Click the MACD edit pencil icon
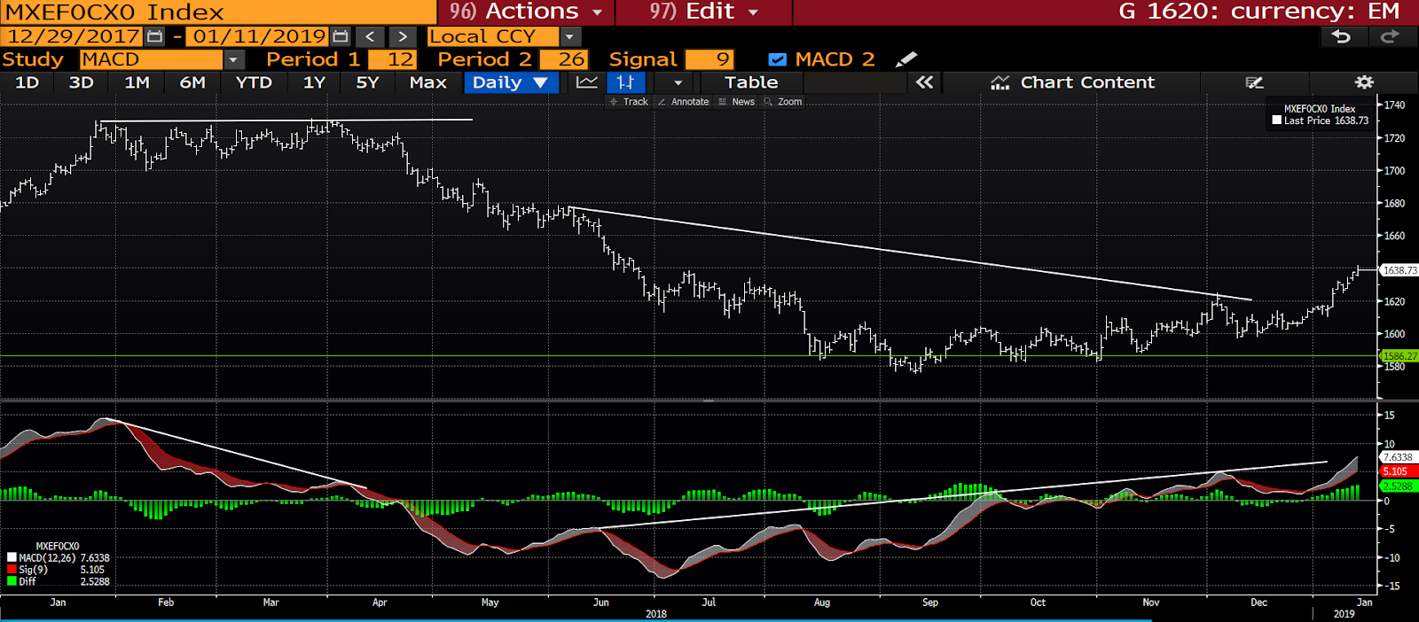This screenshot has width=1419, height=622. coord(905,59)
